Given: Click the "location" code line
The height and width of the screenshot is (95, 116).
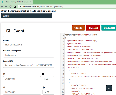Looking at the screenshot, I should click(x=73, y=67).
